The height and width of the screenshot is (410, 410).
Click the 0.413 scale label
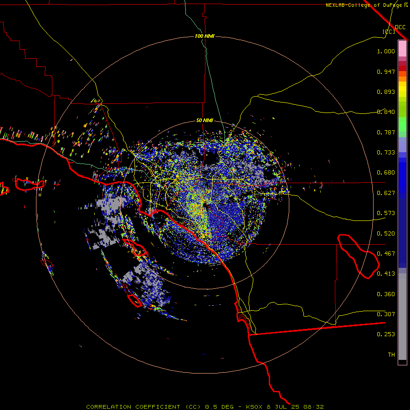(386, 274)
